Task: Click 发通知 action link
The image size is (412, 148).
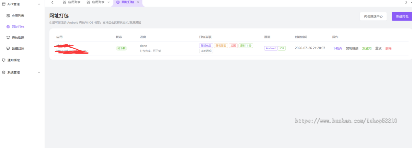Action: click(x=367, y=48)
